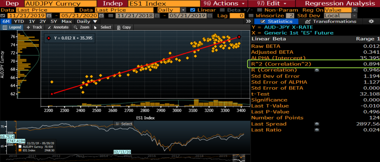Click red diamond in regression equation legend
Viewport: 380px width, 162px height.
[49, 38]
